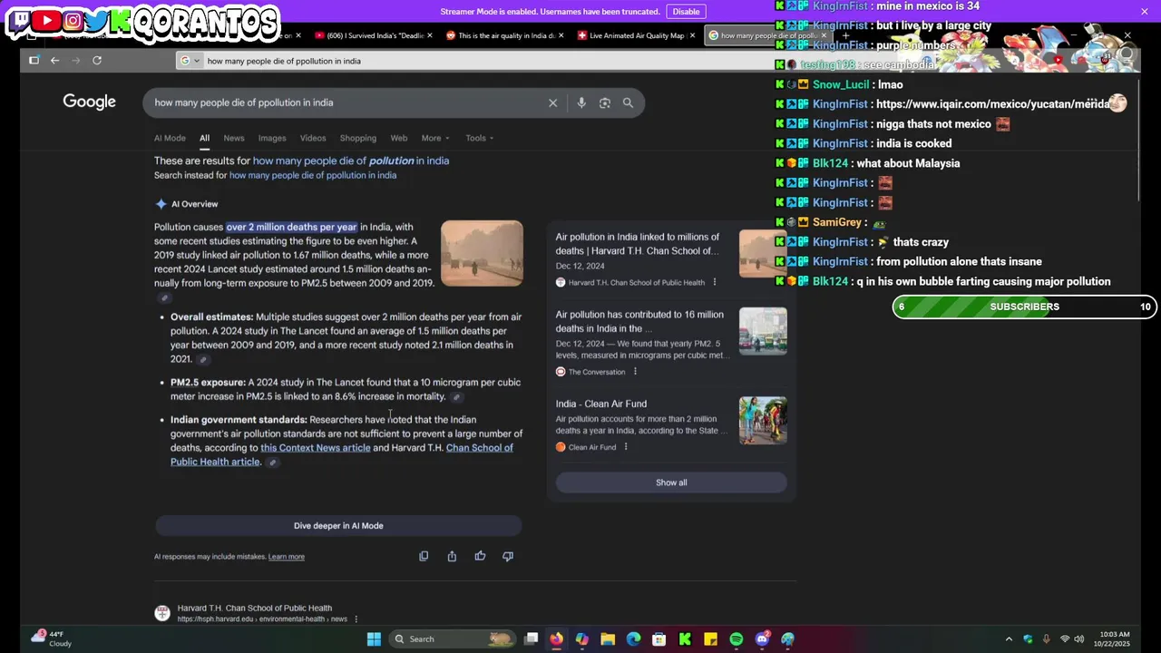
Task: Open the Copilot app on the taskbar
Action: click(581, 639)
